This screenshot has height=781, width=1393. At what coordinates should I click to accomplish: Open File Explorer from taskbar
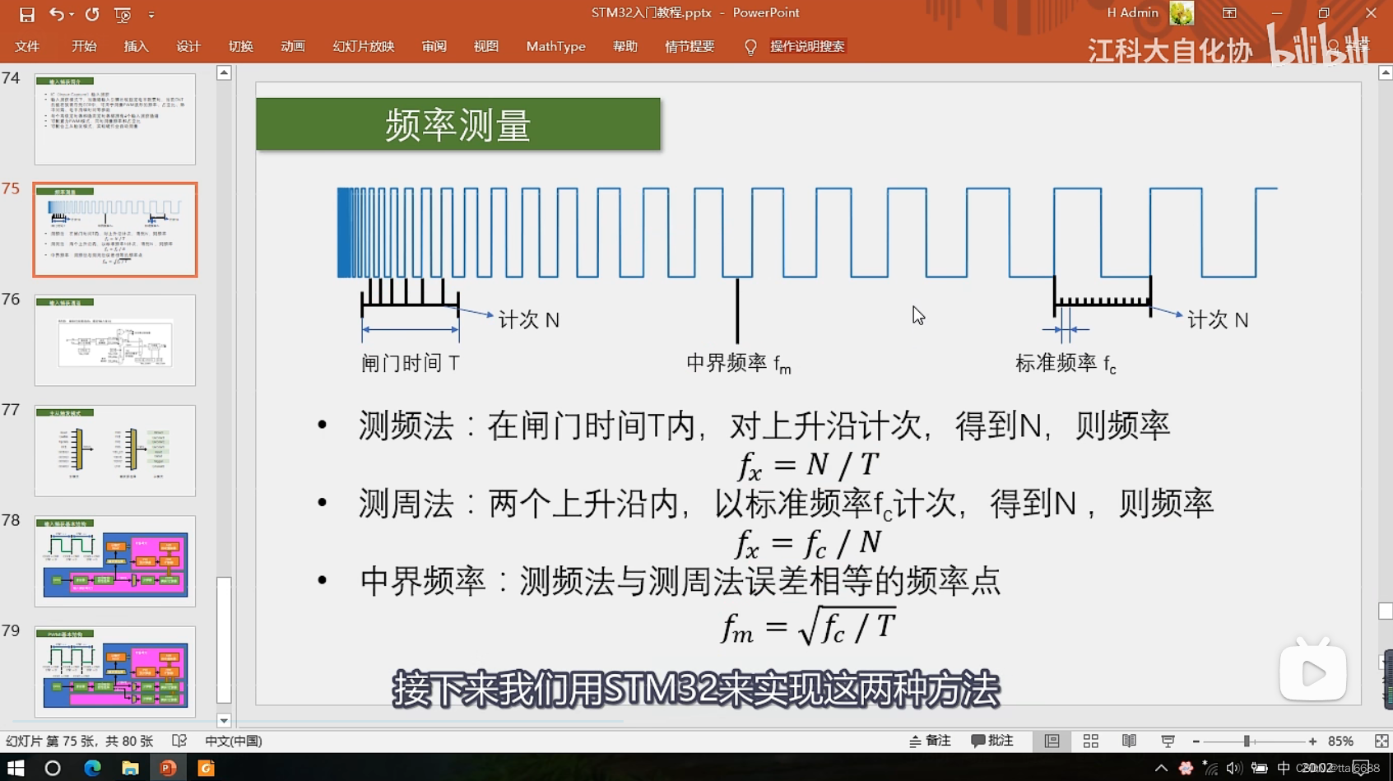click(x=130, y=768)
